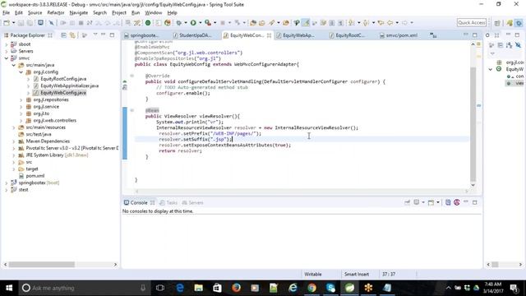Image resolution: width=526 pixels, height=296 pixels.
Task: Toggle Link with Editor in Package Explorer
Action: (72, 35)
